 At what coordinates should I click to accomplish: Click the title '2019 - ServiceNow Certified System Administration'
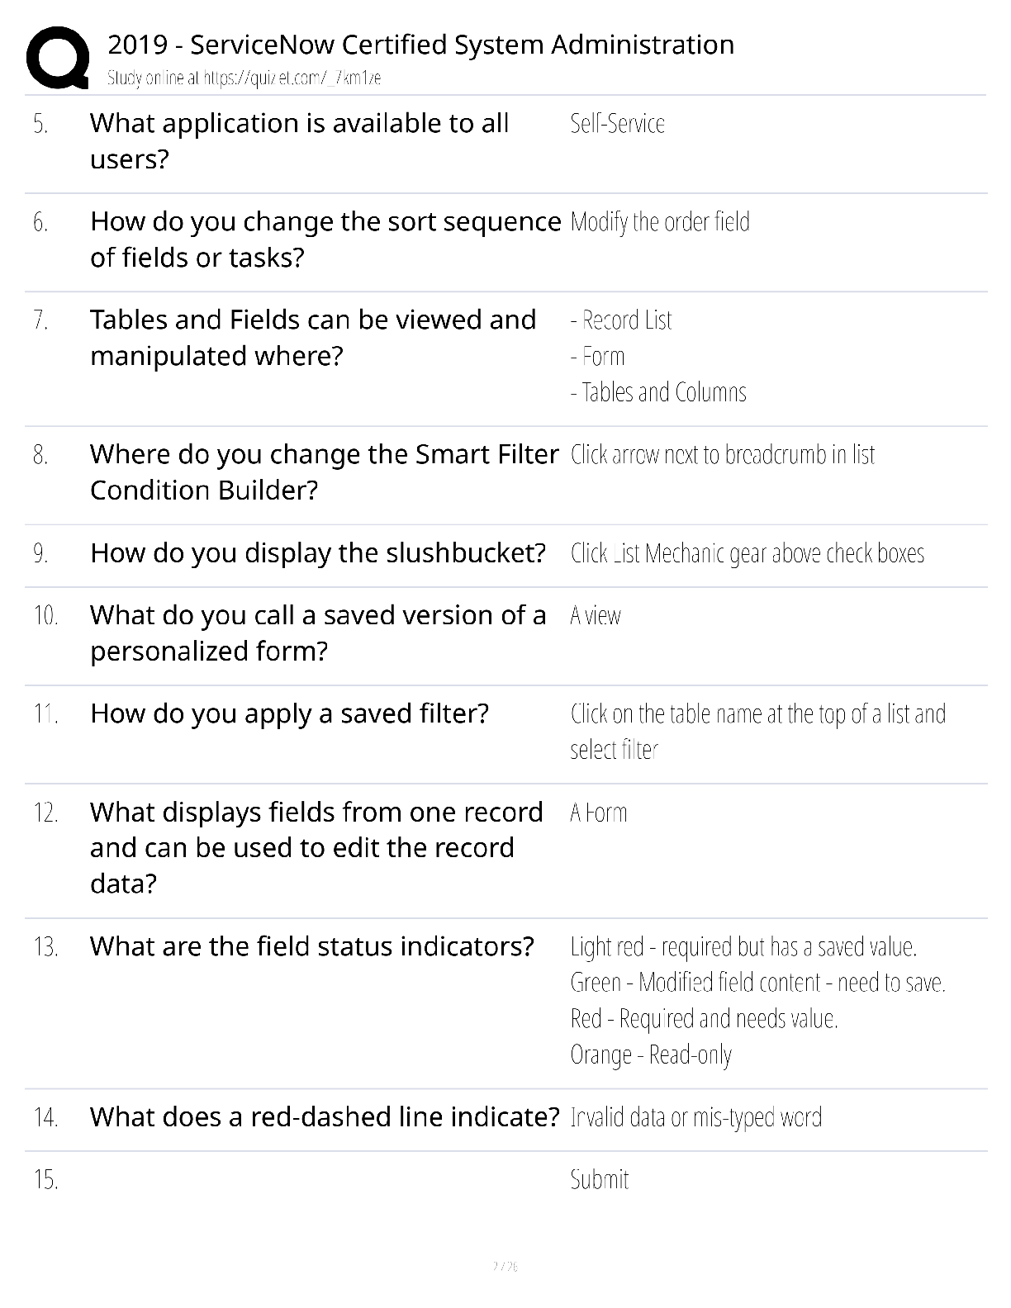[x=420, y=45]
